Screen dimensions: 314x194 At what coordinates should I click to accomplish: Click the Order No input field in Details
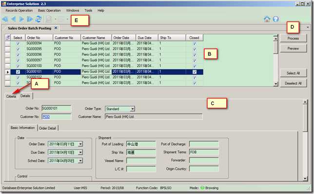pyautogui.click(x=56, y=109)
